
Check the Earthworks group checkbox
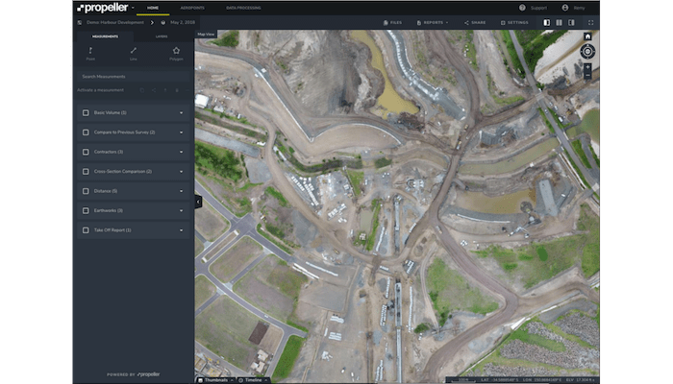86,210
